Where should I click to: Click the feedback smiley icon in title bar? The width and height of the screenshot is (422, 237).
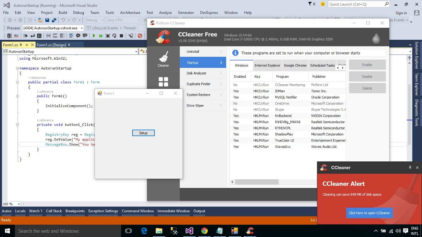(x=322, y=4)
